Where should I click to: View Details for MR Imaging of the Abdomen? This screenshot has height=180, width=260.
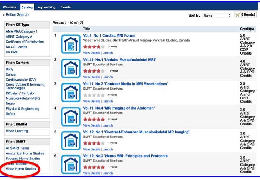coord(91,125)
